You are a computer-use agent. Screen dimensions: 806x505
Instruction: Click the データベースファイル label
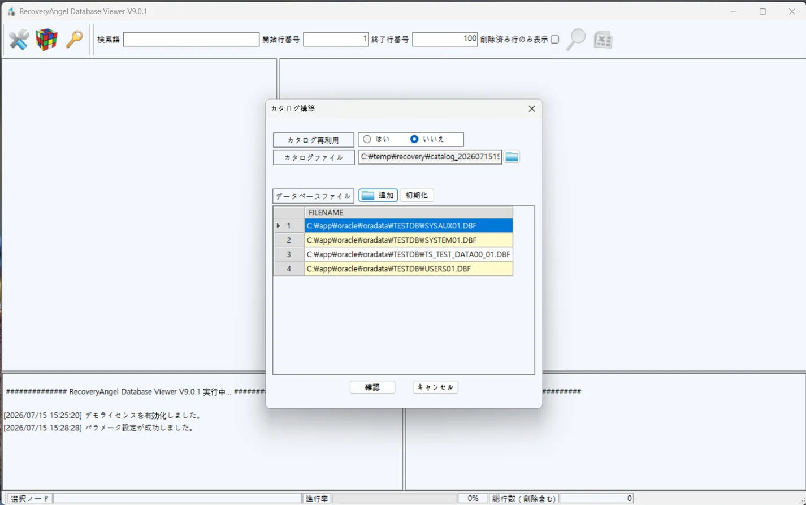pyautogui.click(x=313, y=196)
